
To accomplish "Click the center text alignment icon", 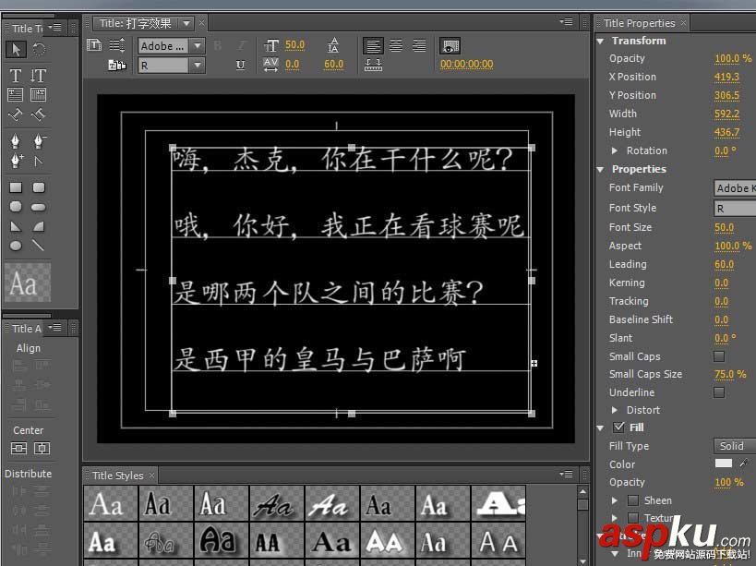I will (396, 45).
